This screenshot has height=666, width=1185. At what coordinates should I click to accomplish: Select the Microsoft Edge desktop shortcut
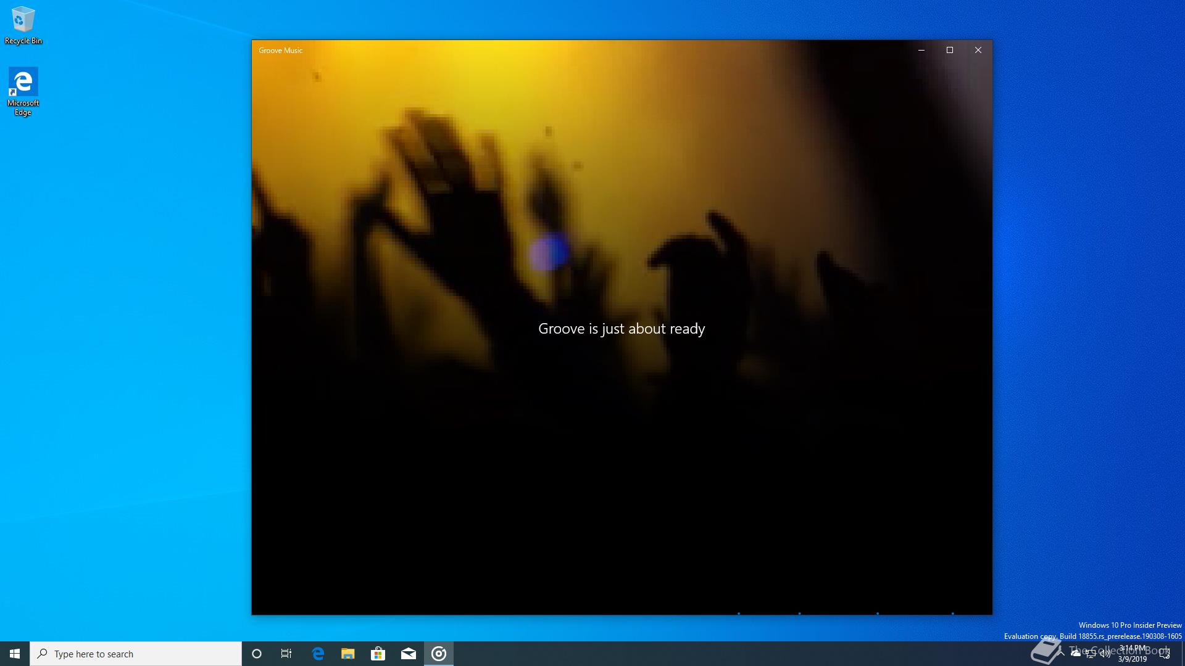tap(23, 91)
